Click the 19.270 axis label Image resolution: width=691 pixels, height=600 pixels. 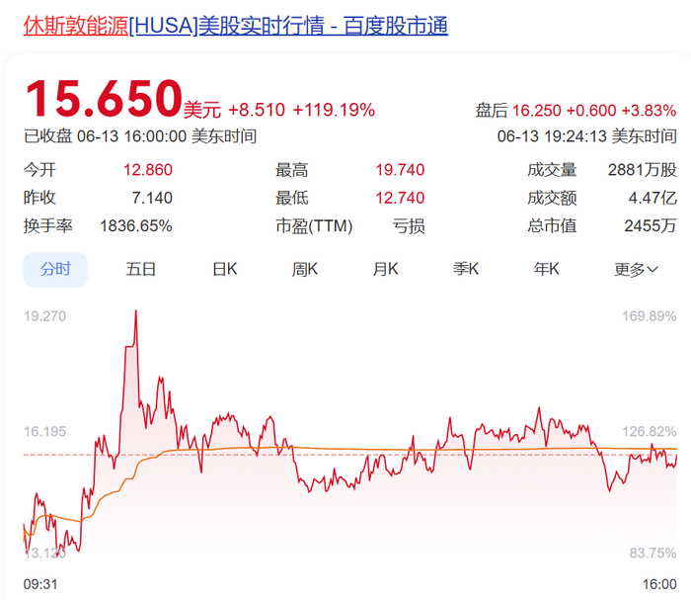click(x=44, y=316)
